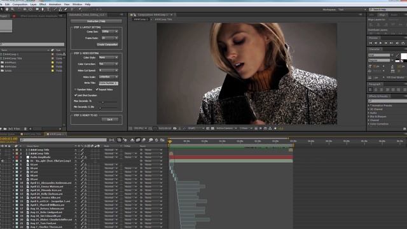Select the Eraser tool in toolbar
Viewport: 407px width, 229px height.
[x=66, y=10]
